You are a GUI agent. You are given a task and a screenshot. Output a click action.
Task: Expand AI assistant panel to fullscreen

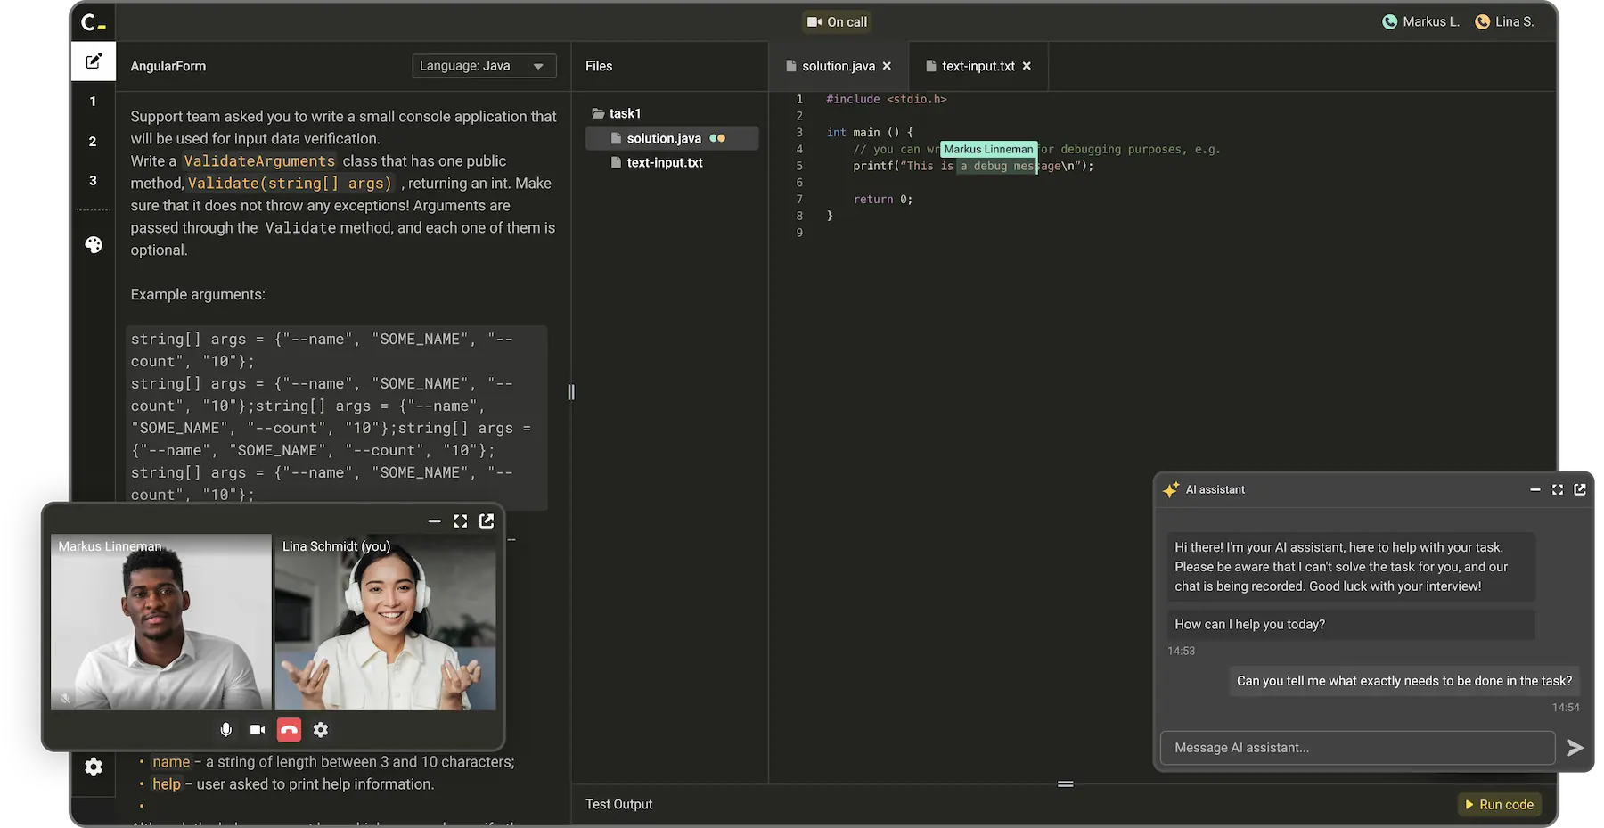tap(1557, 489)
